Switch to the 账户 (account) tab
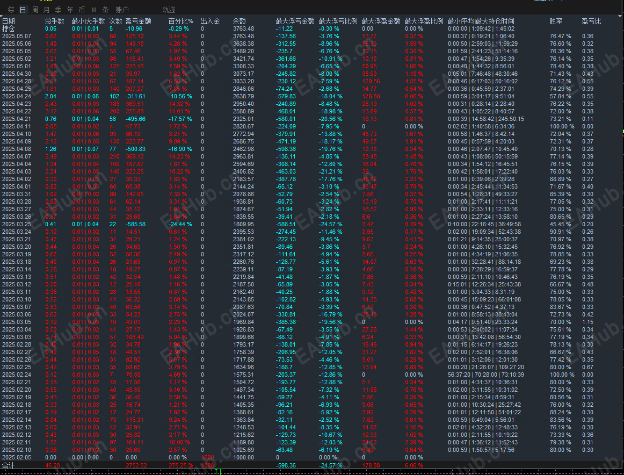624x475 pixels. 122,10
